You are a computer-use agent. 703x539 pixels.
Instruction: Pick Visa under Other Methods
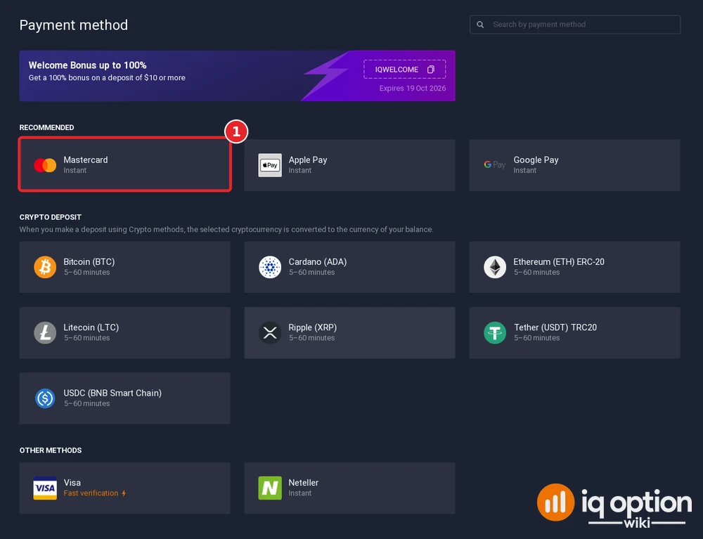coord(124,488)
